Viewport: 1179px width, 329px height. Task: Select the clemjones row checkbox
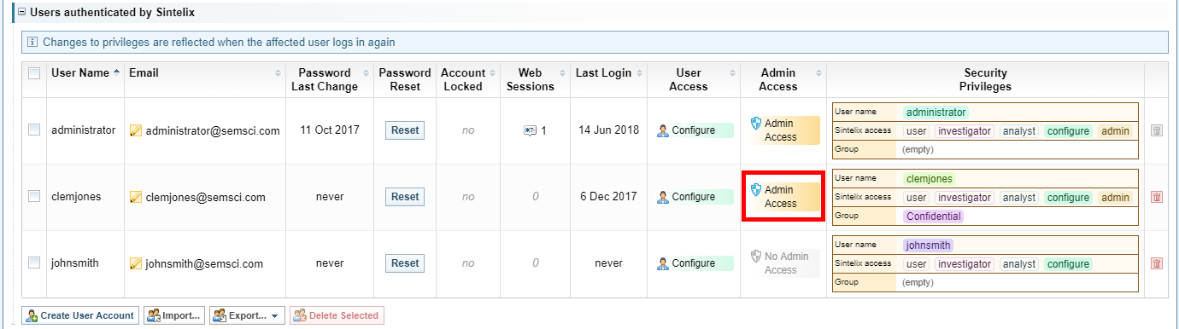[34, 196]
